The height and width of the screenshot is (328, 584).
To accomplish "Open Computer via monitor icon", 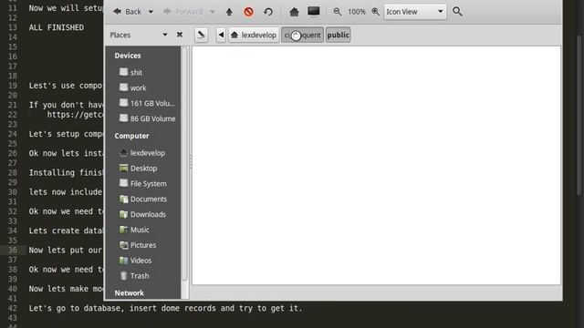I will click(x=314, y=12).
